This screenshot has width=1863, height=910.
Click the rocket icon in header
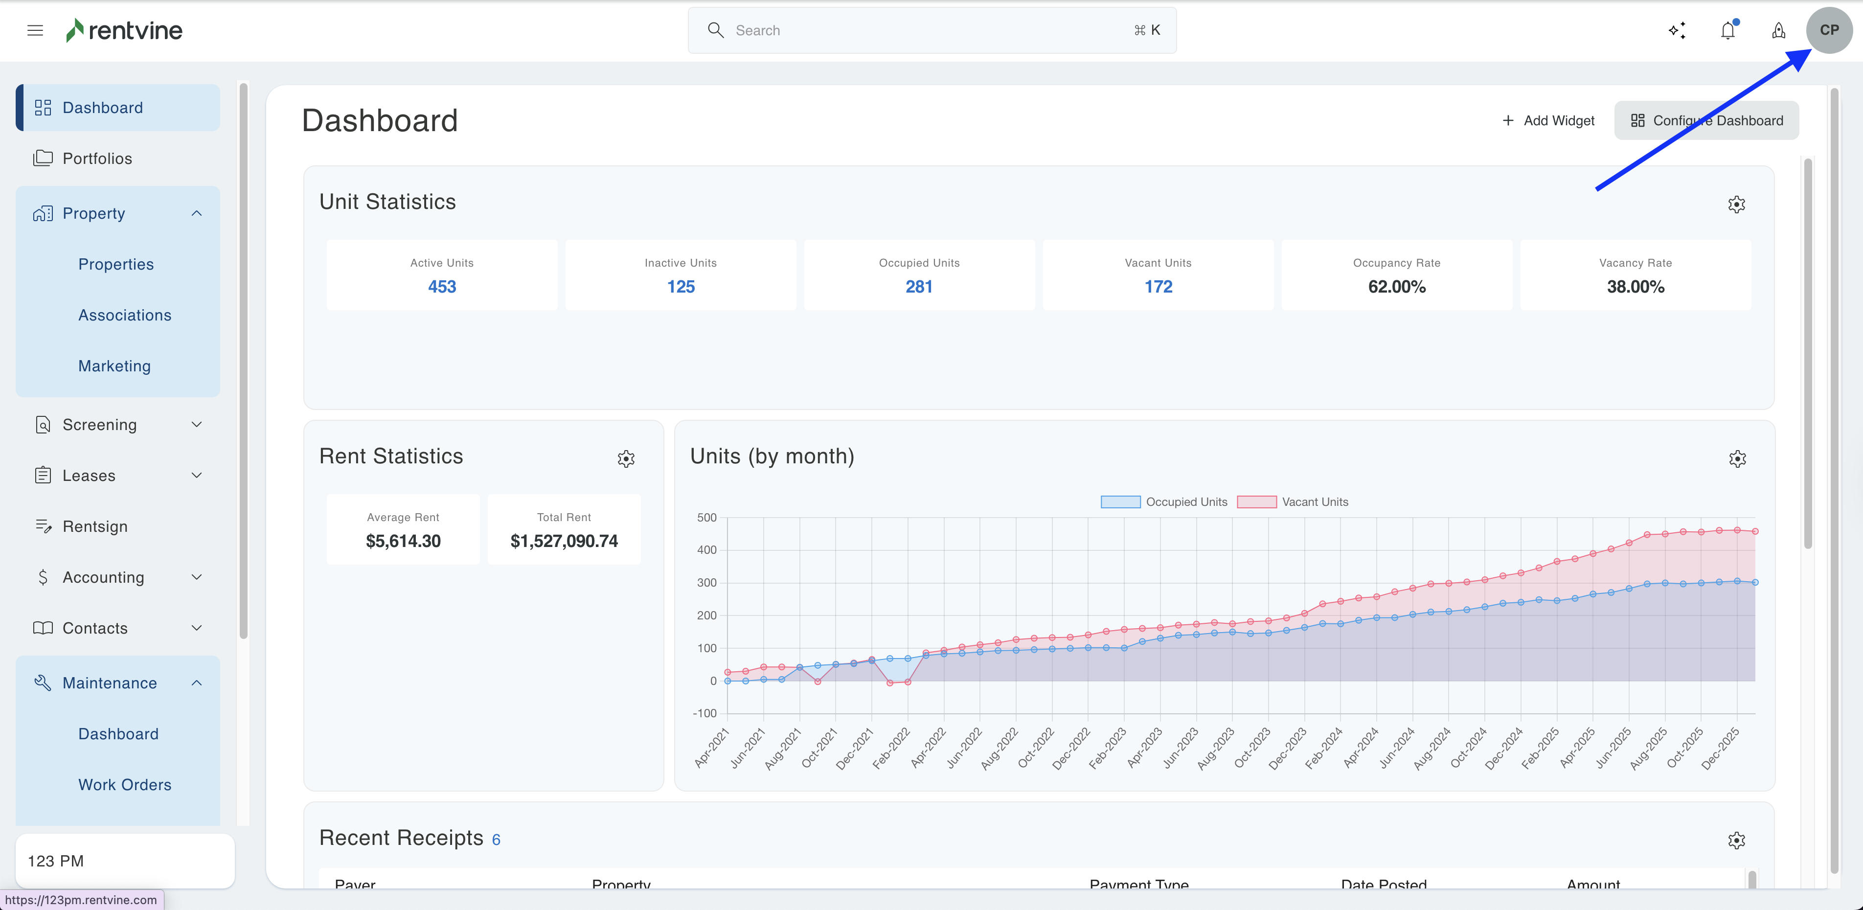point(1778,30)
